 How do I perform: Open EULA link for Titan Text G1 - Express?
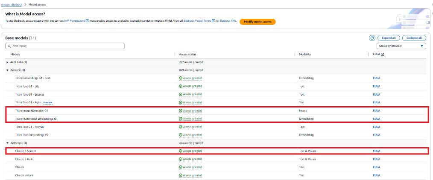click(376, 95)
